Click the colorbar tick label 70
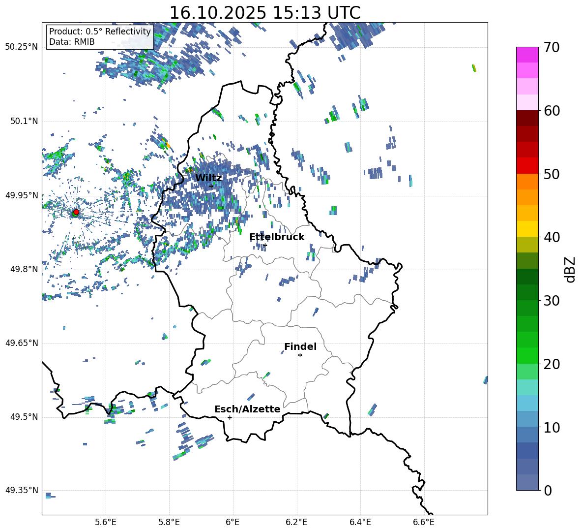Viewport: 582px width, 532px height. click(552, 48)
